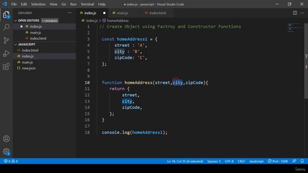Open the Terminal menu
Image resolution: width=308 pixels, height=173 pixels.
[x=87, y=4]
